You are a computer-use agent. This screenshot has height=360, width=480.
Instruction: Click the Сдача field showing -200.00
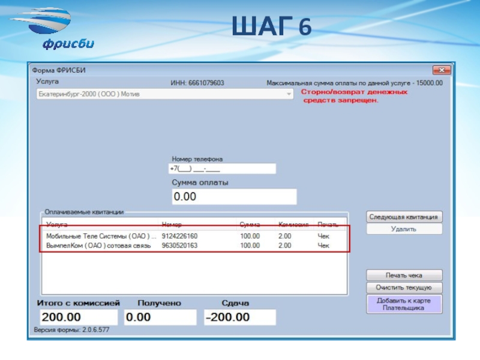240,317
